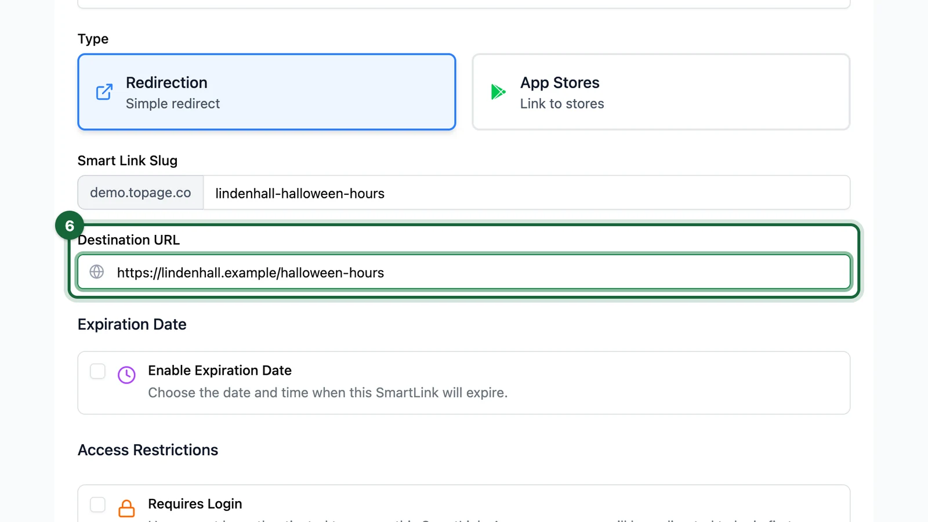928x522 pixels.
Task: Click the expiration description text
Action: coord(328,393)
